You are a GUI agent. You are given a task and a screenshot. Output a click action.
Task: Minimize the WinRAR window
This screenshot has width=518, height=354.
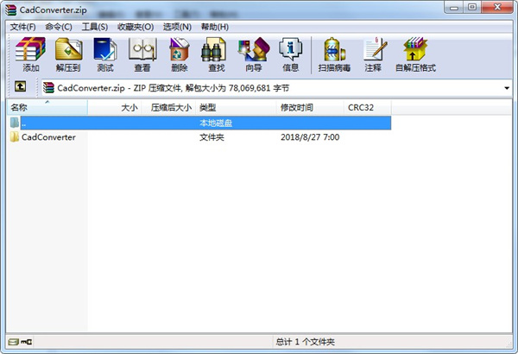(x=454, y=7)
